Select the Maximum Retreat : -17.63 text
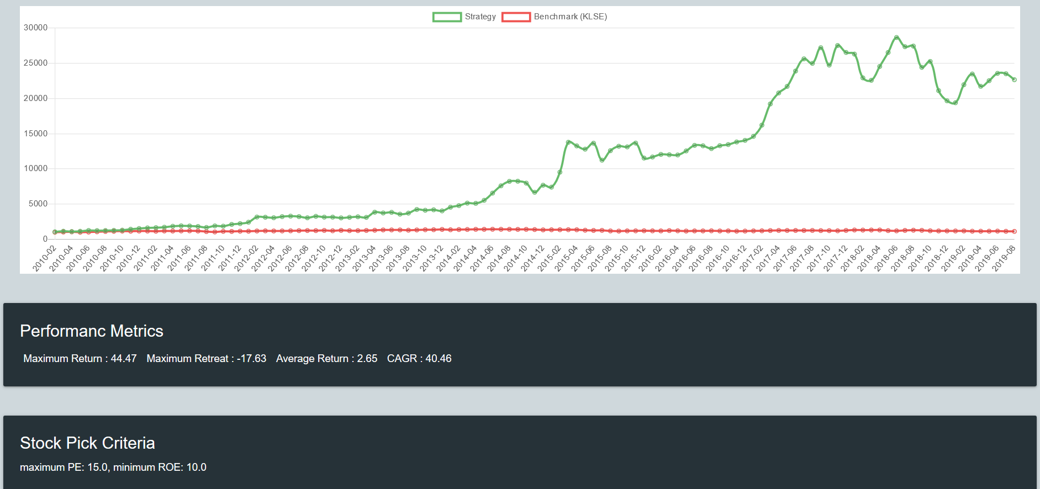The height and width of the screenshot is (489, 1040). click(207, 358)
